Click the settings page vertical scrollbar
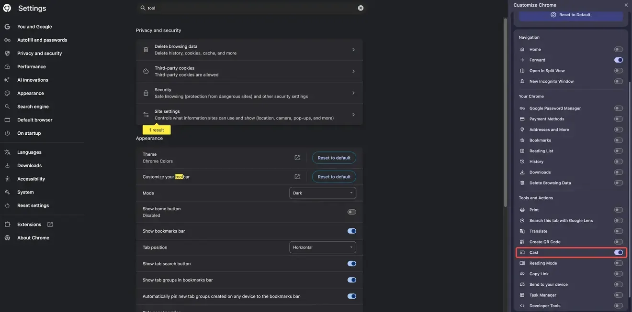Viewport: 632px width, 312px height. click(505, 112)
